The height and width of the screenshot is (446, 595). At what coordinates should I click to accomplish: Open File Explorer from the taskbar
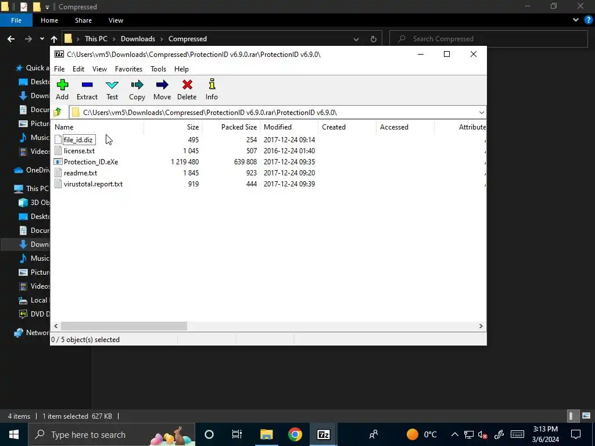click(x=266, y=434)
